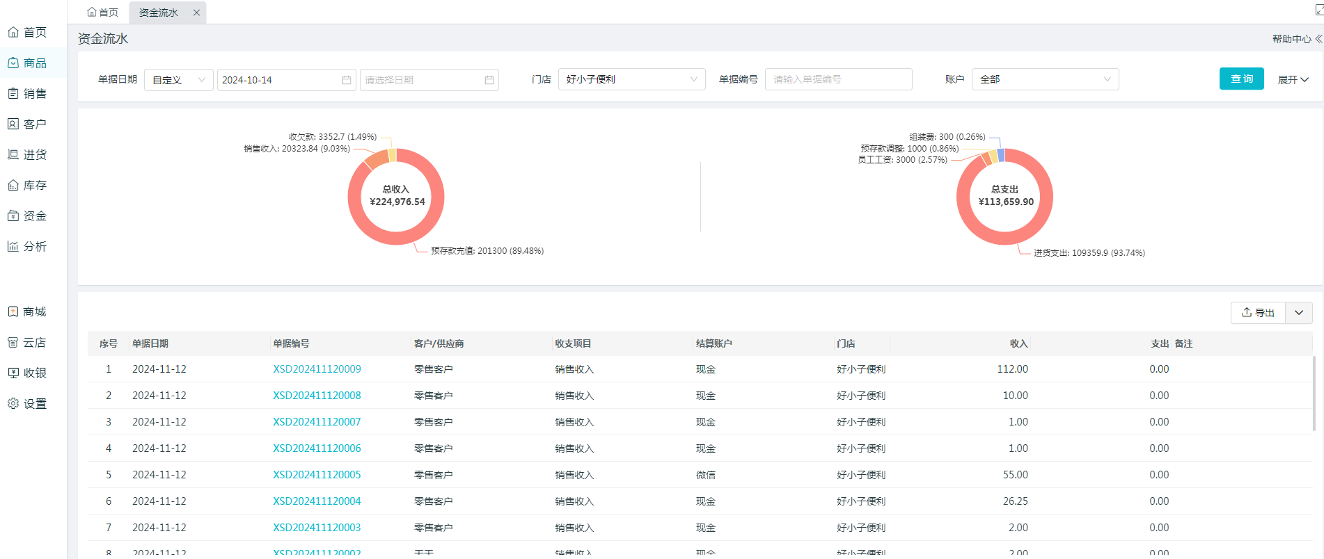Viewport: 1324px width, 559px height.
Task: Collapse the help center double-arrow icon
Action: pos(1318,39)
